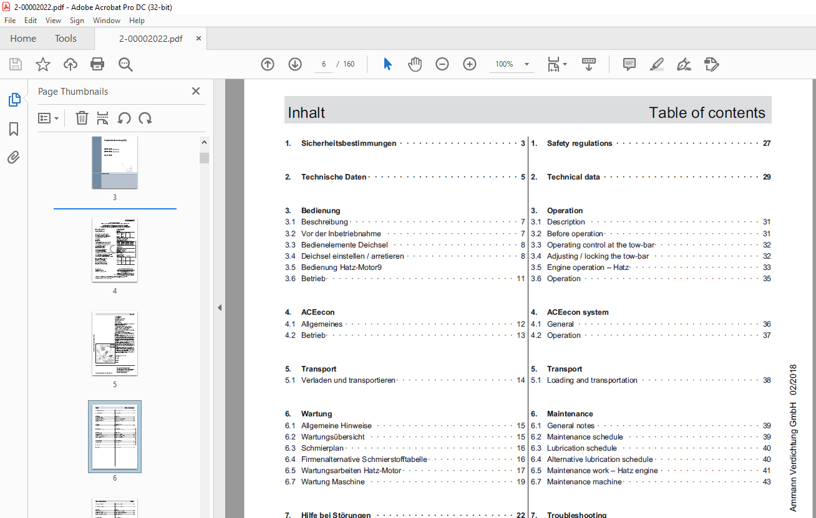816x518 pixels.
Task: Click 'Loading and transportation' contents entry
Action: coord(592,380)
